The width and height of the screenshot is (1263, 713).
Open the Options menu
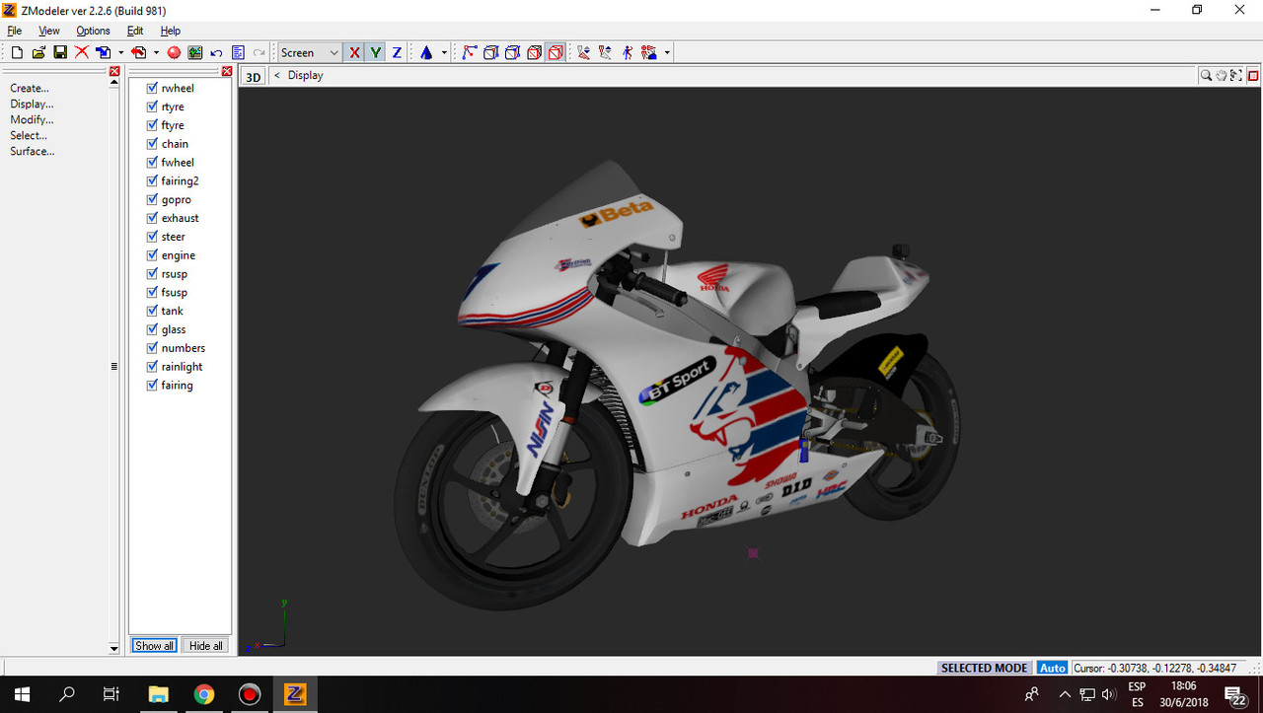93,31
